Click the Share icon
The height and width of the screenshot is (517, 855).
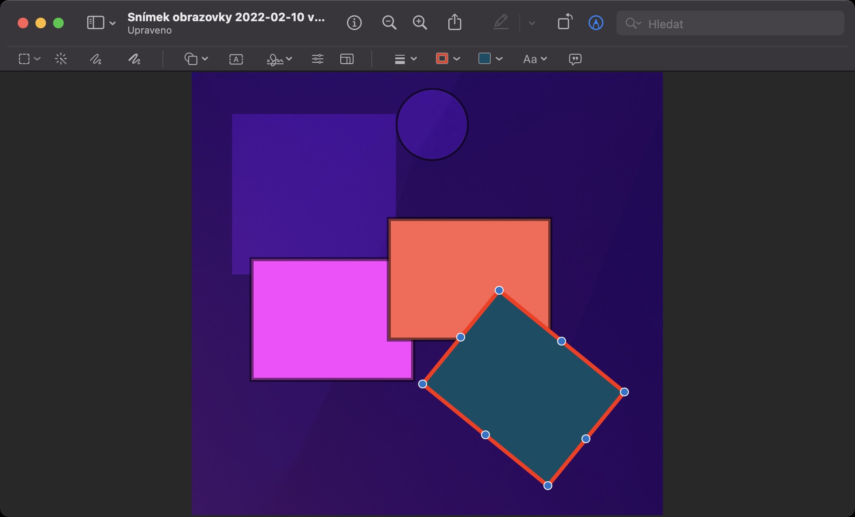454,23
